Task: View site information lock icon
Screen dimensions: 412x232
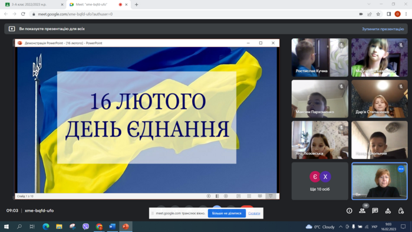Action: (x=34, y=14)
